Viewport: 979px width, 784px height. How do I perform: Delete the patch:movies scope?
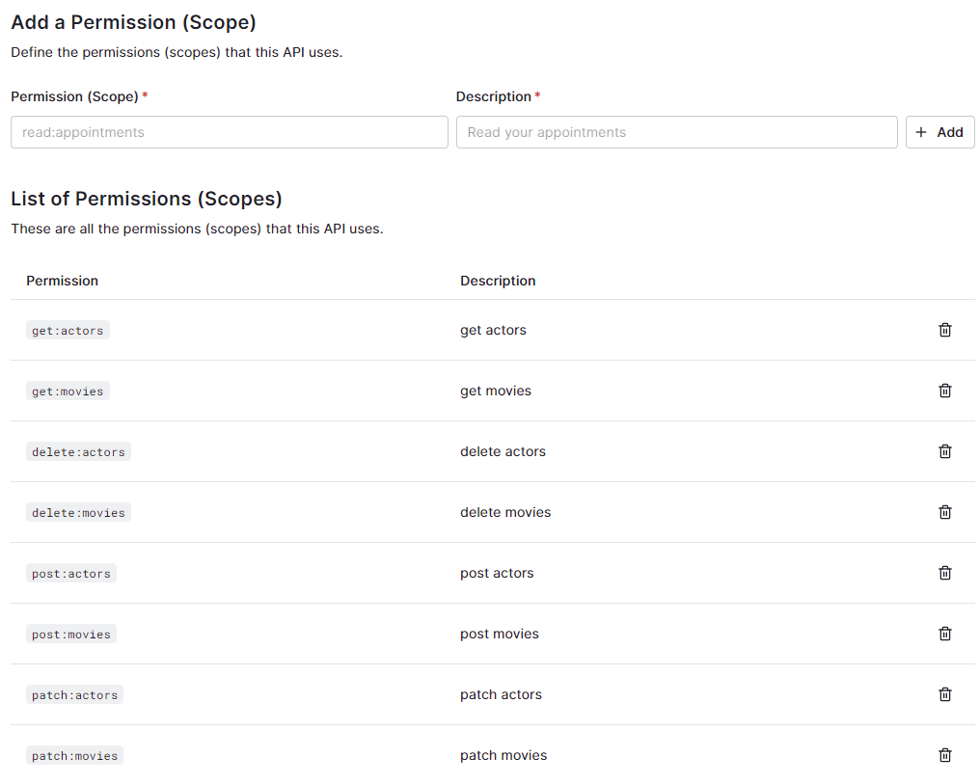945,755
